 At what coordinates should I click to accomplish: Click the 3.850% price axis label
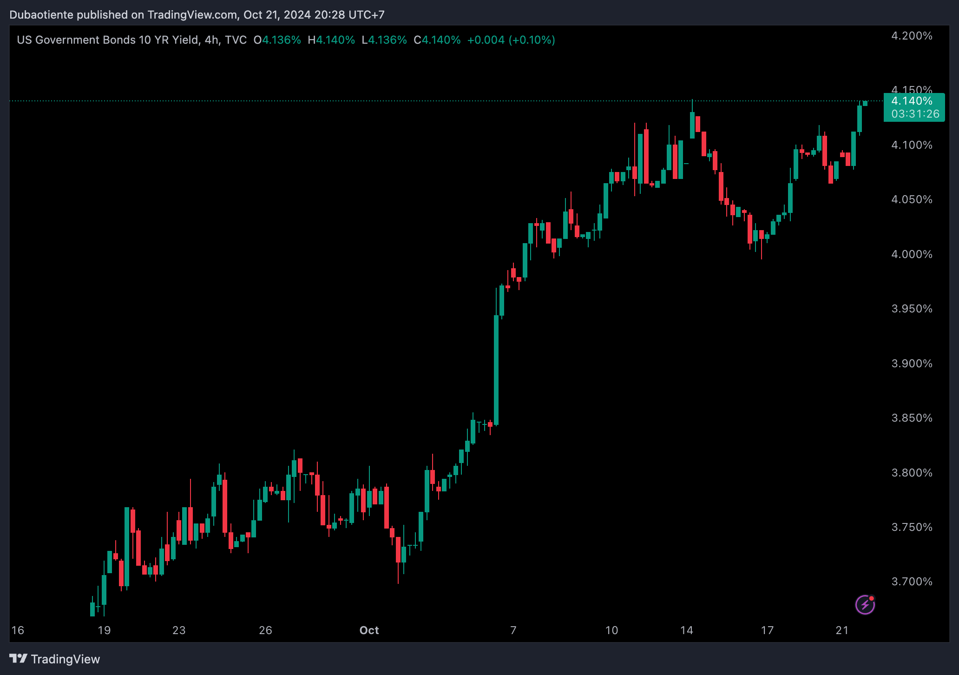912,418
